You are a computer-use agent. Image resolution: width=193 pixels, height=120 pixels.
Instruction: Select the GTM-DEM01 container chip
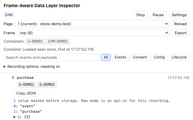58,41
